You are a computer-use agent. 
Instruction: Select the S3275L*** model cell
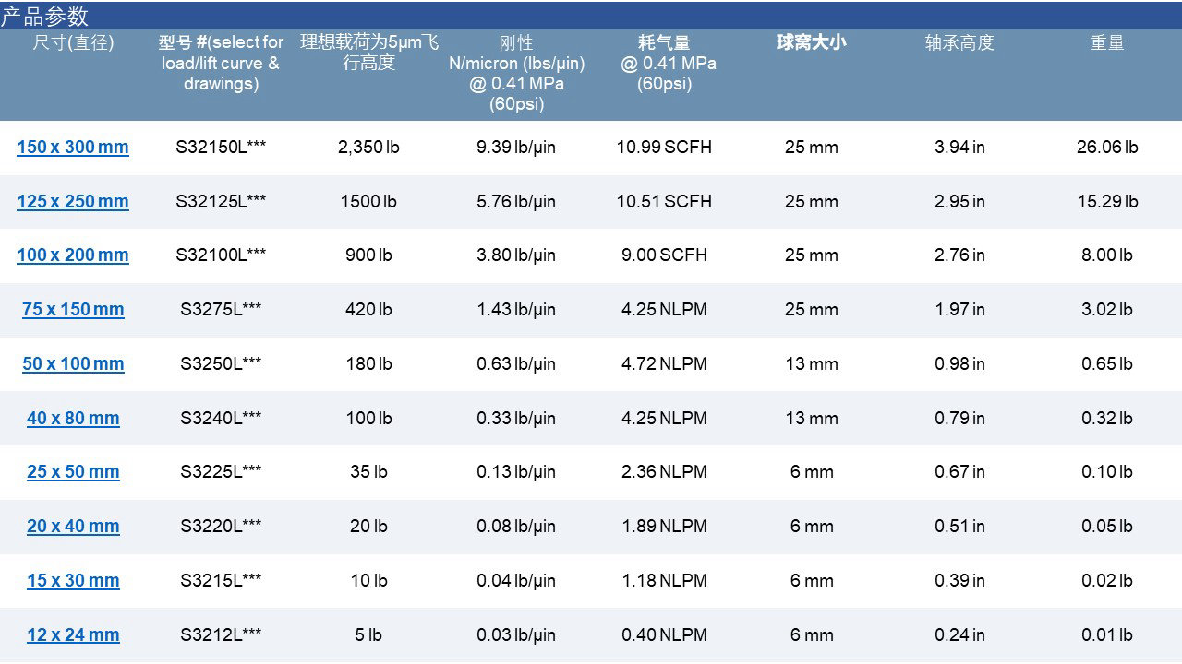pos(221,310)
